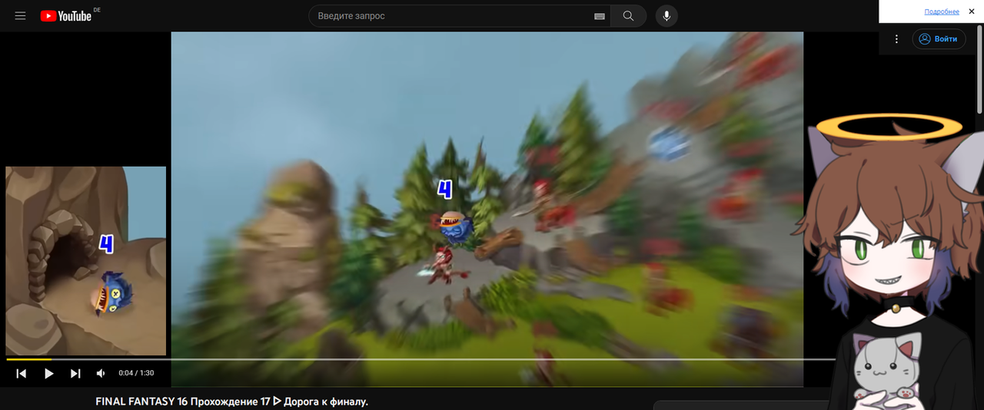Click the FINAL FANTASY 16 video title

(x=231, y=402)
